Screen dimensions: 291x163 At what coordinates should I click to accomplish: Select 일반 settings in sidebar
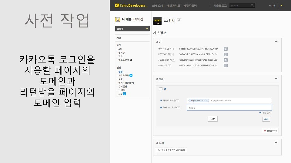[x=120, y=72]
